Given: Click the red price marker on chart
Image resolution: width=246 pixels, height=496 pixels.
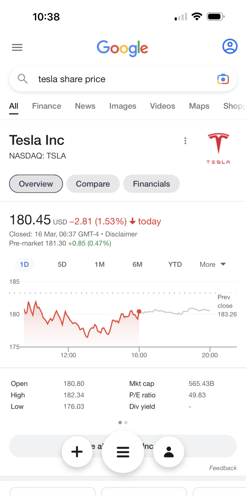Looking at the screenshot, I should pos(139,311).
